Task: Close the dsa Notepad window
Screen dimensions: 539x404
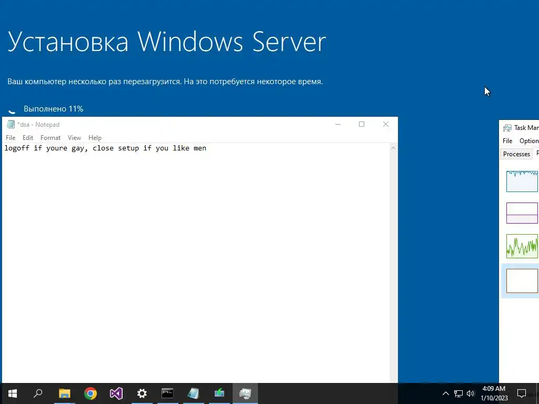Action: [386, 124]
